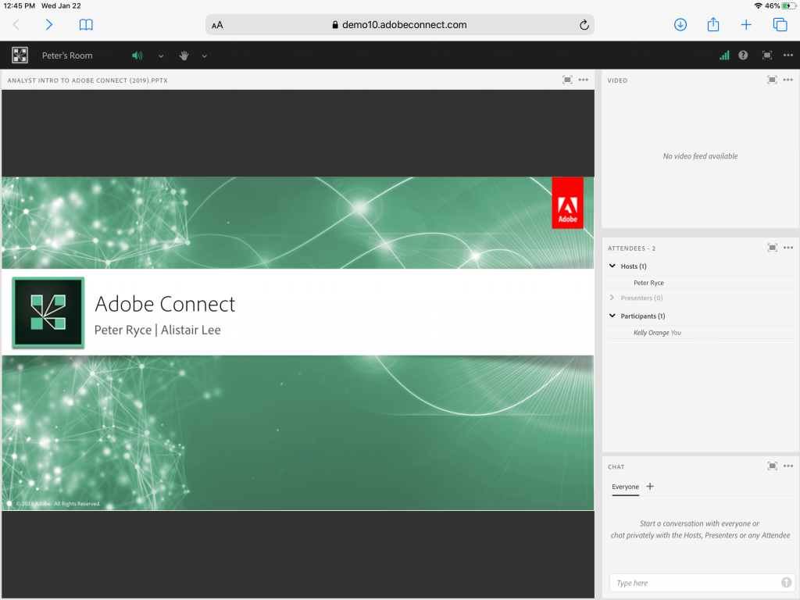Screen dimensions: 800x600
Task: Open the Chat pod options menu
Action: point(787,466)
